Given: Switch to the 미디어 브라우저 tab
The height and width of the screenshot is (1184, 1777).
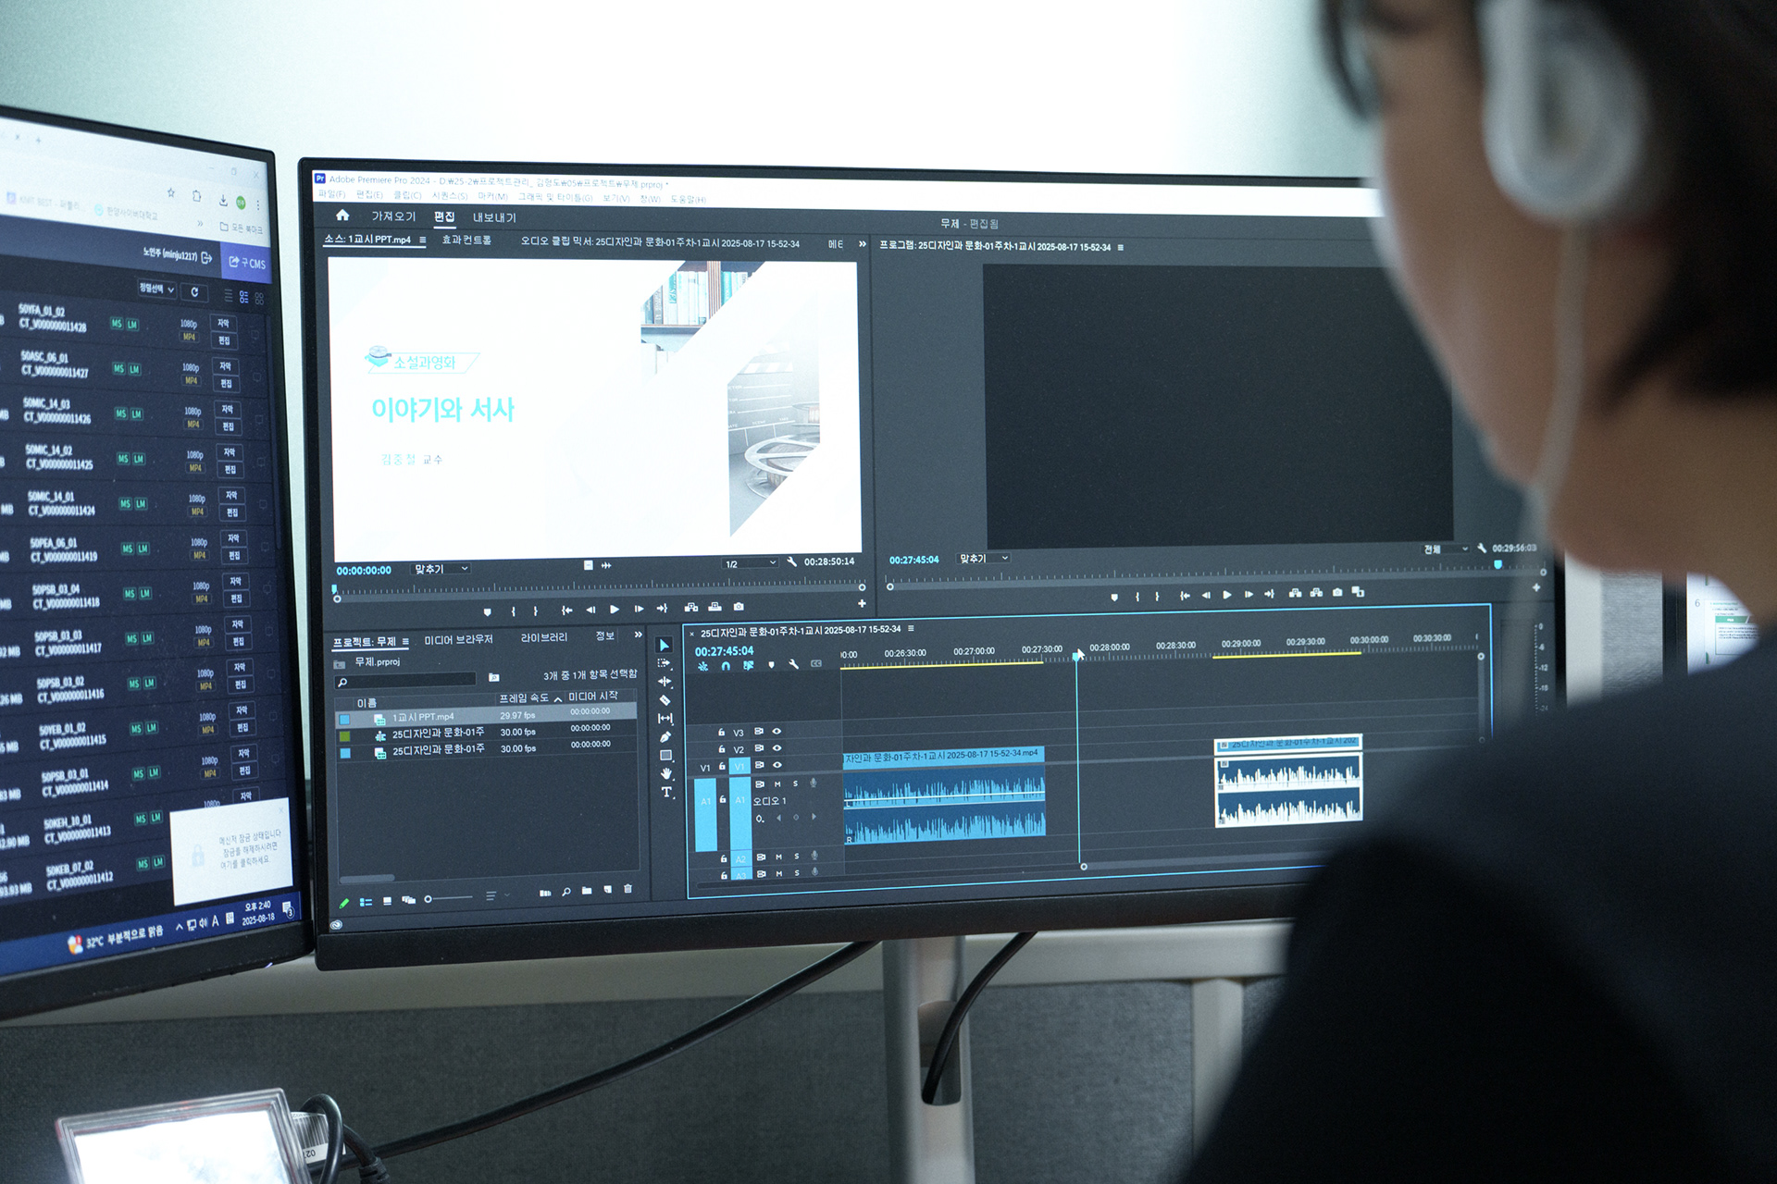Looking at the screenshot, I should (x=458, y=639).
